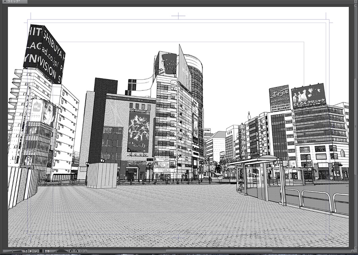Image resolution: width=358 pixels, height=255 pixels.
Task: Click the left end of the zoom slider track
Action: point(4,251)
